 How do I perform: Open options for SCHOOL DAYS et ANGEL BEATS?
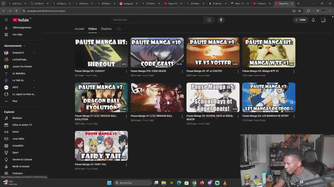click(238, 116)
